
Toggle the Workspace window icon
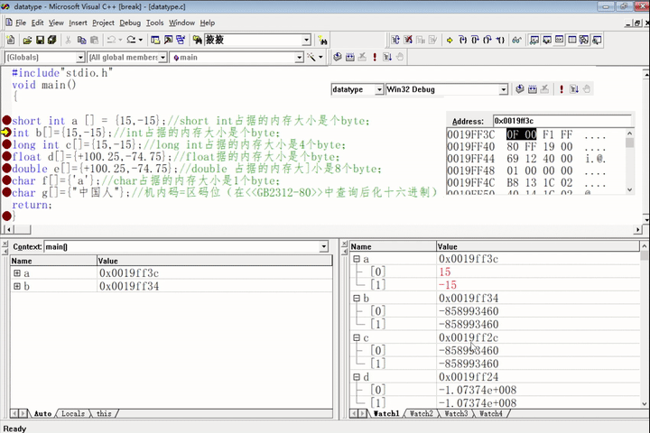(155, 40)
